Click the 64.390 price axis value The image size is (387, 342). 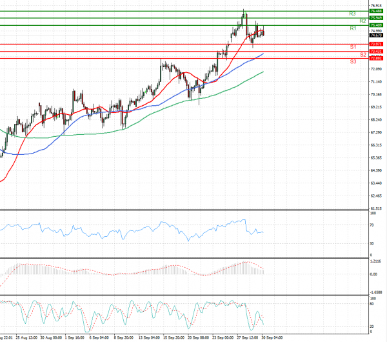[x=376, y=170]
